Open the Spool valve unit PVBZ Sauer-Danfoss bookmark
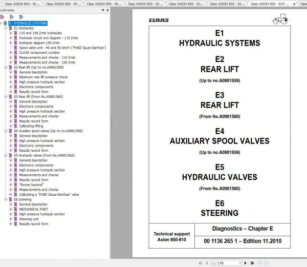The image size is (307, 267). [62, 48]
